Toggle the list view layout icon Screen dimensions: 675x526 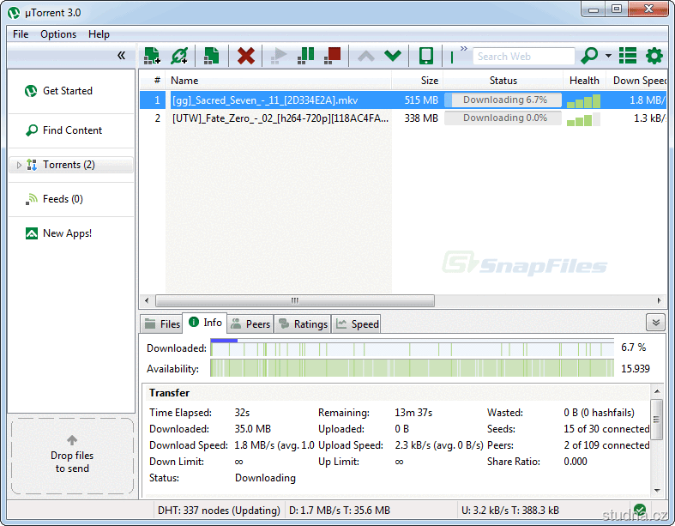[x=628, y=56]
